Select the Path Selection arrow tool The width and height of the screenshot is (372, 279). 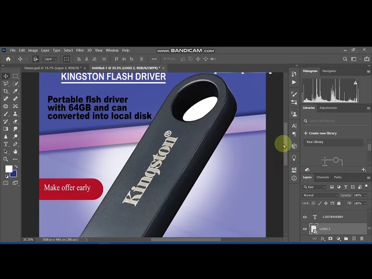coord(6,152)
